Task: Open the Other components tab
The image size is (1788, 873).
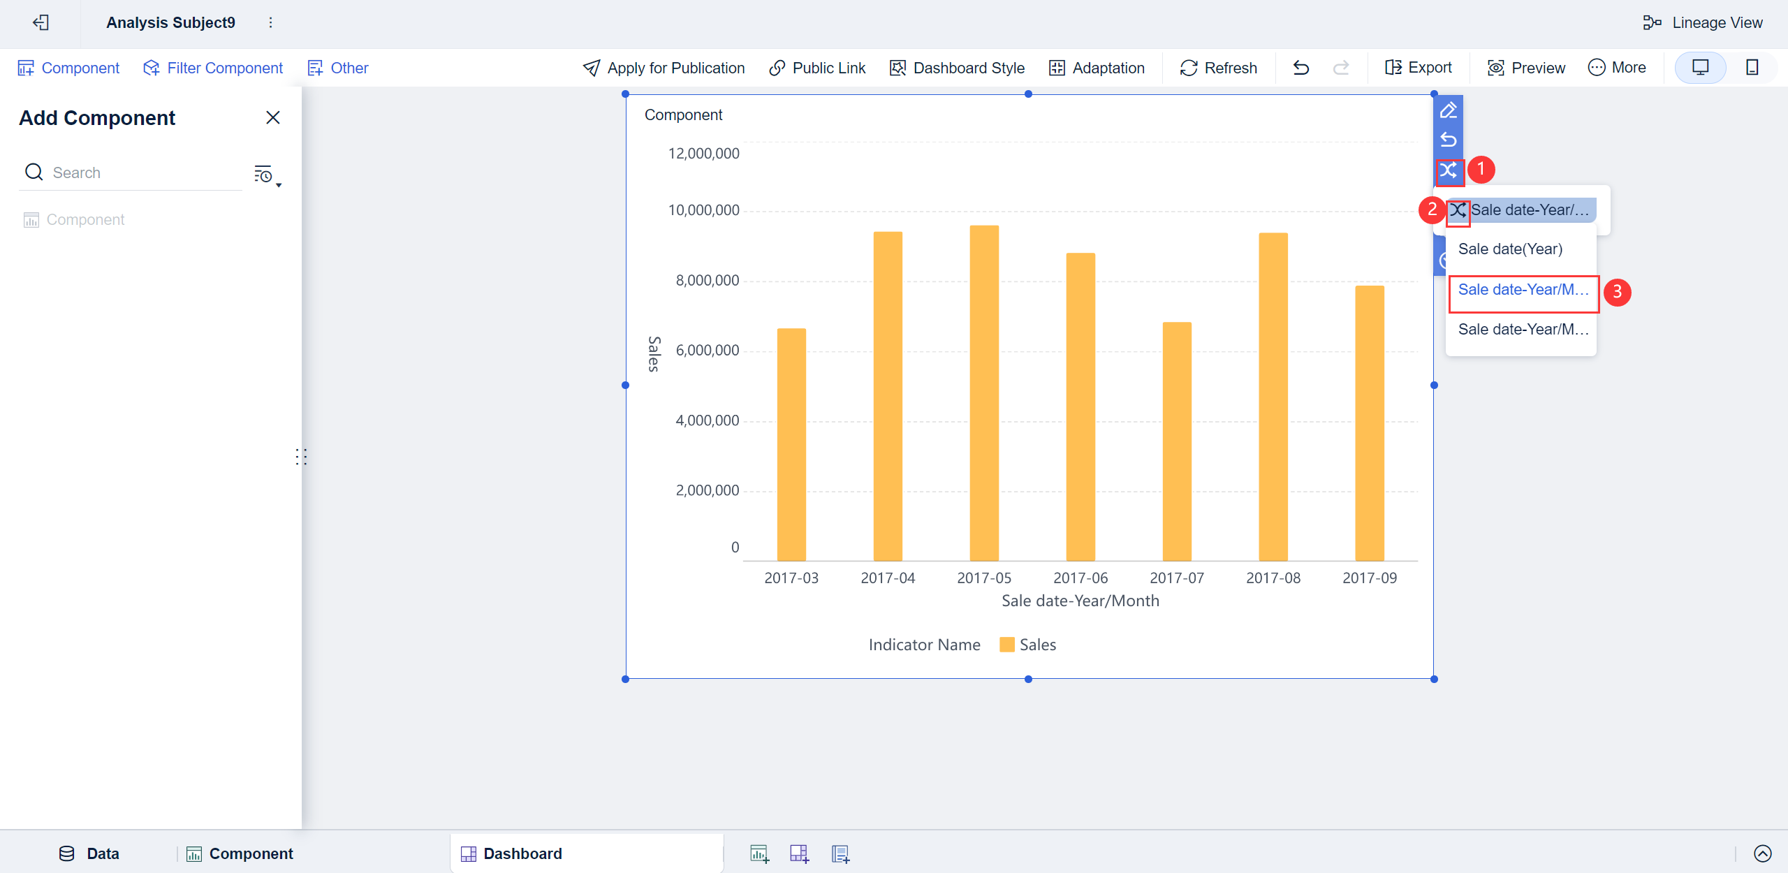Action: click(338, 68)
